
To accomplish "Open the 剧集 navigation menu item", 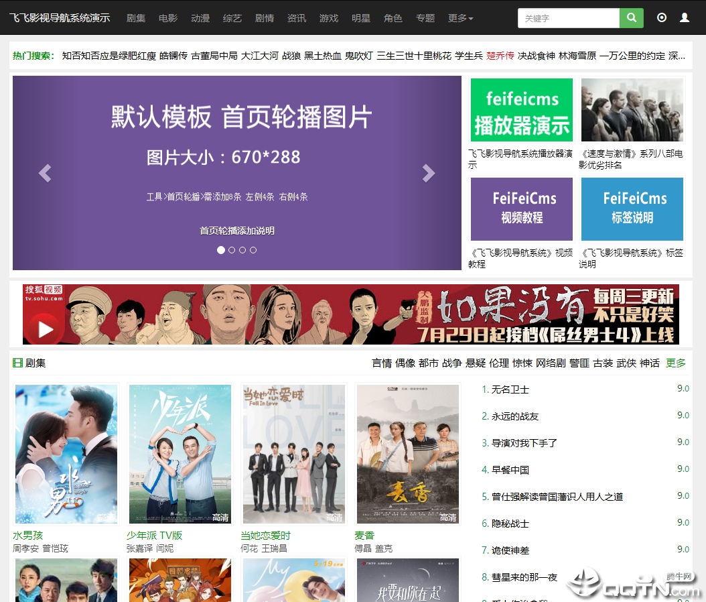I will (x=136, y=18).
